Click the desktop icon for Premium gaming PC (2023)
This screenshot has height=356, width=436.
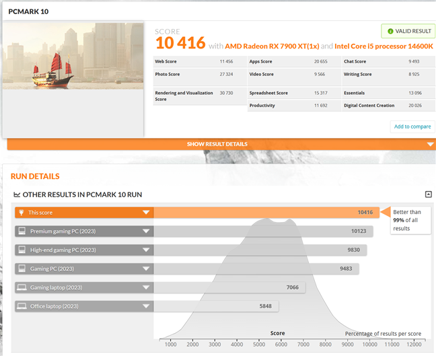click(x=22, y=231)
